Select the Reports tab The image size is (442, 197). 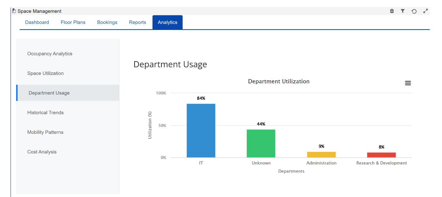[x=137, y=22]
